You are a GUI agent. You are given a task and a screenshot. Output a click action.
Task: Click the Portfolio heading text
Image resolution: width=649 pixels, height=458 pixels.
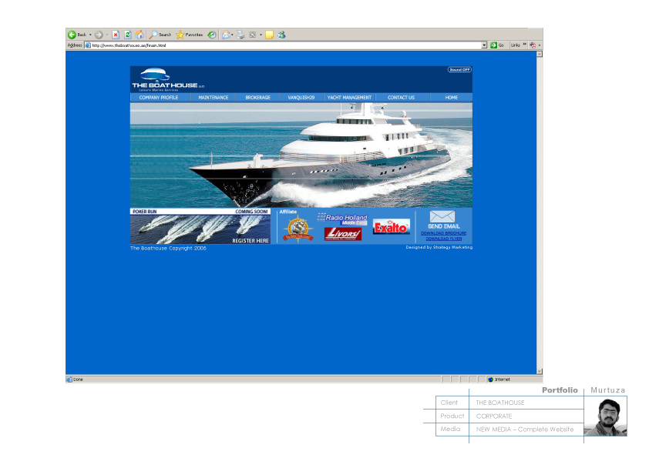560,390
